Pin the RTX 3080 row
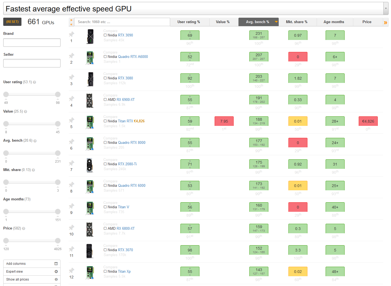The height and width of the screenshot is (286, 391). pyautogui.click(x=71, y=77)
